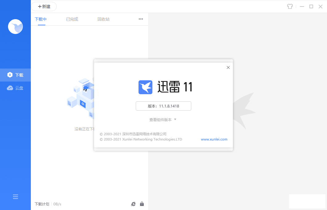Maximize the Xunlei main window
This screenshot has height=210, width=327.
(311, 6)
